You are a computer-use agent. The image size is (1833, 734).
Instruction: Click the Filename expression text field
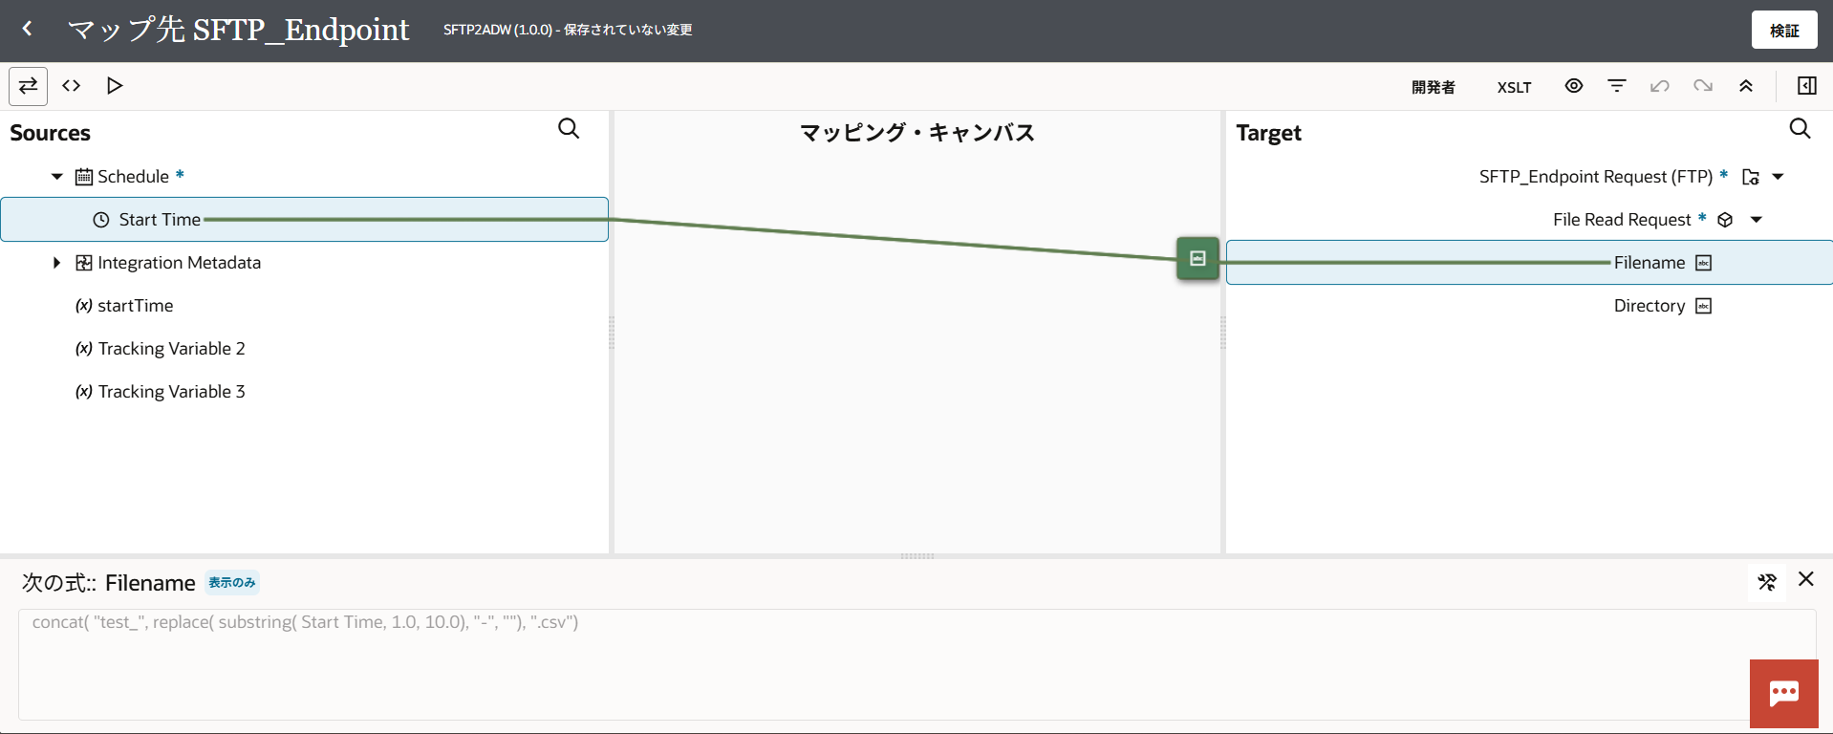[x=917, y=664]
